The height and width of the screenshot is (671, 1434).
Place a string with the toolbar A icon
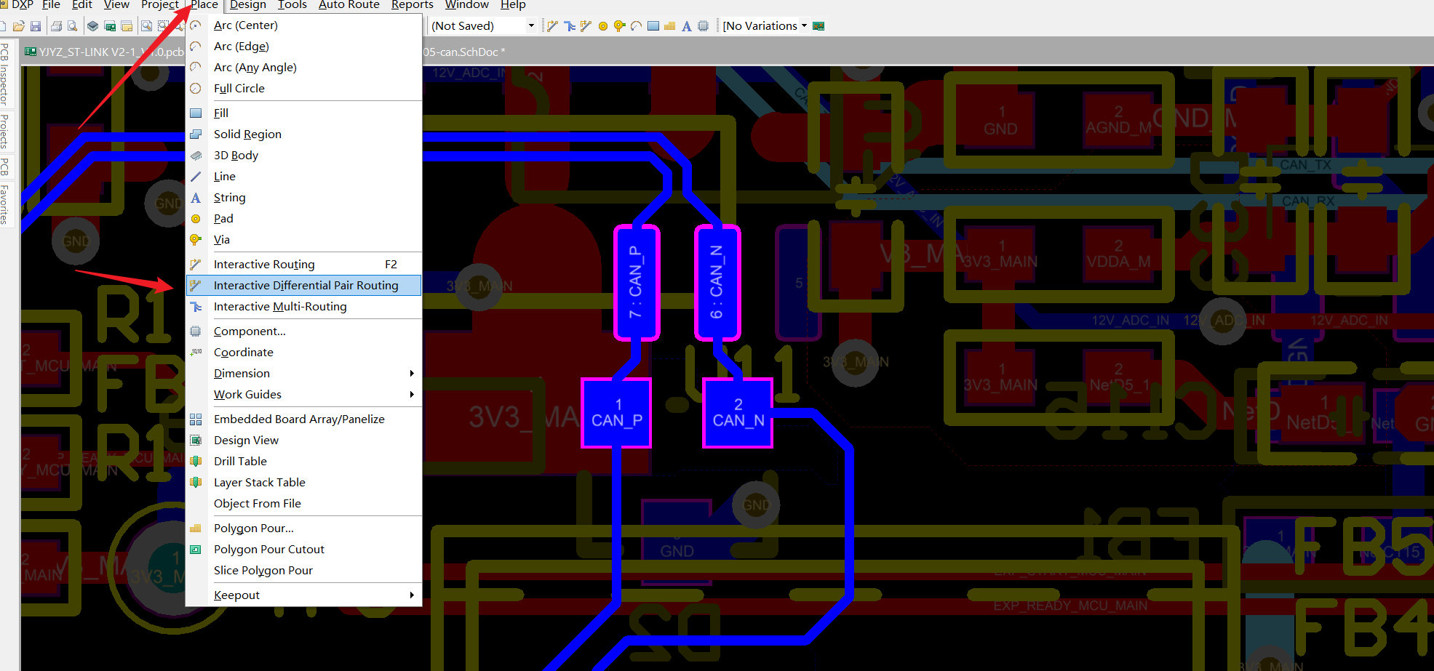[x=686, y=26]
